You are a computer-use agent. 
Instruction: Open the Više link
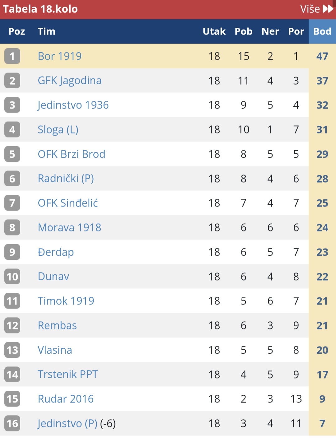(317, 9)
